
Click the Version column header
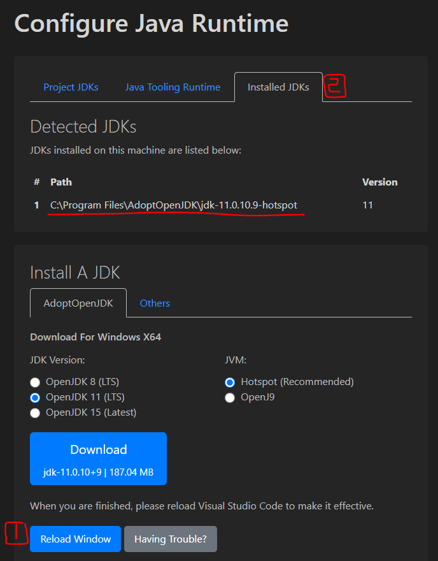point(380,182)
